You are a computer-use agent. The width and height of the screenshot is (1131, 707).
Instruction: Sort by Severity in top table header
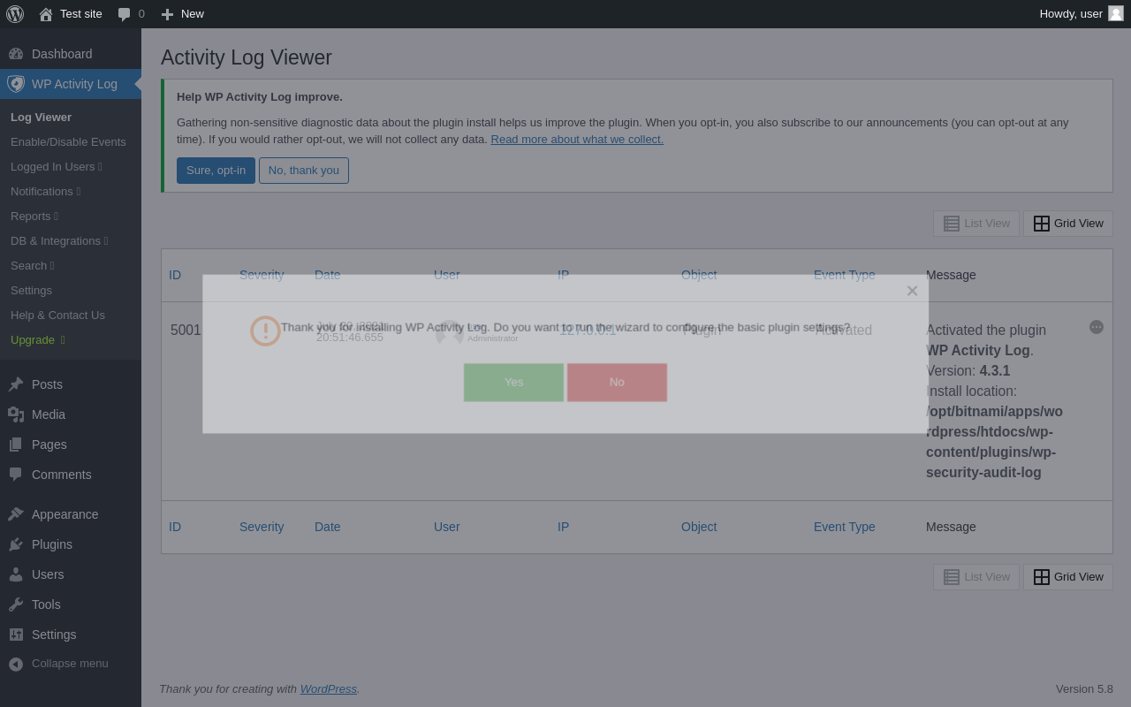pos(262,275)
